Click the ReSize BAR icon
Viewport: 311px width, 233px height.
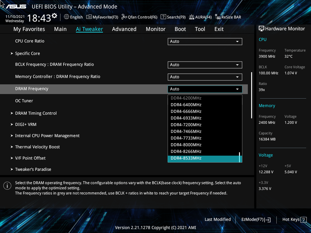(x=217, y=17)
